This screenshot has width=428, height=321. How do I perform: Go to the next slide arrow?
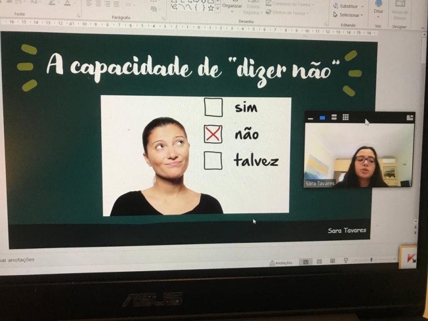(x=416, y=233)
